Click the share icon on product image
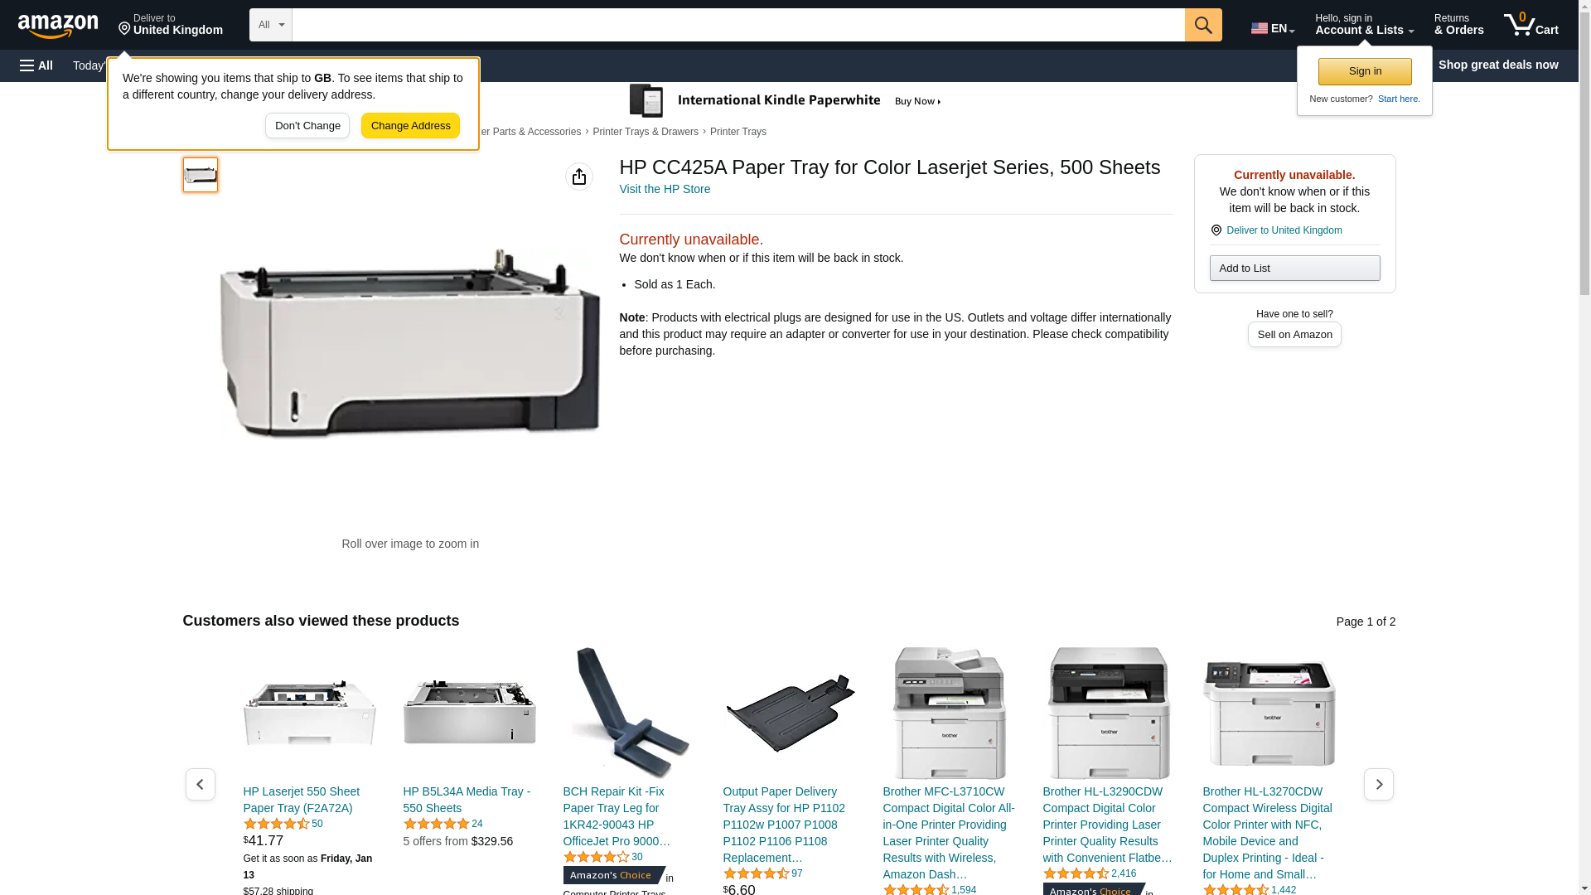Viewport: 1591px width, 895px height. (579, 177)
